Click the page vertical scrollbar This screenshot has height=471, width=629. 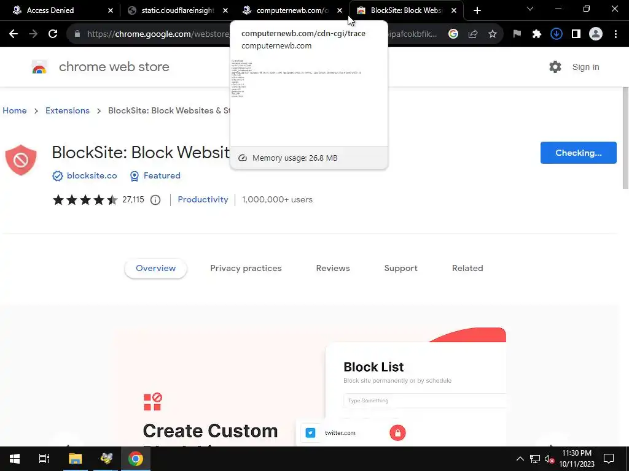pyautogui.click(x=625, y=138)
